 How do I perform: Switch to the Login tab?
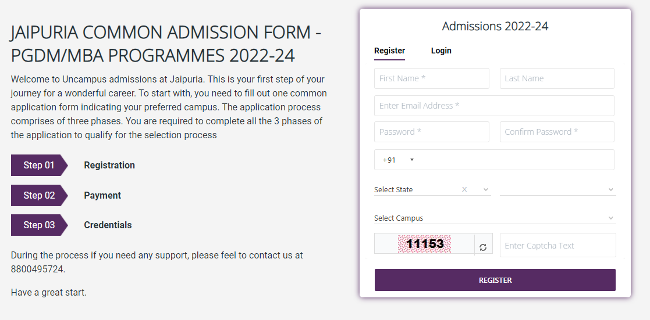(x=441, y=51)
